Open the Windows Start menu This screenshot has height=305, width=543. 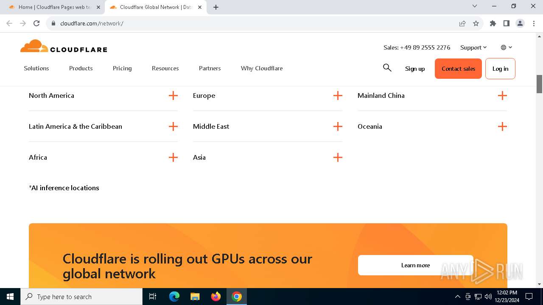point(10,297)
